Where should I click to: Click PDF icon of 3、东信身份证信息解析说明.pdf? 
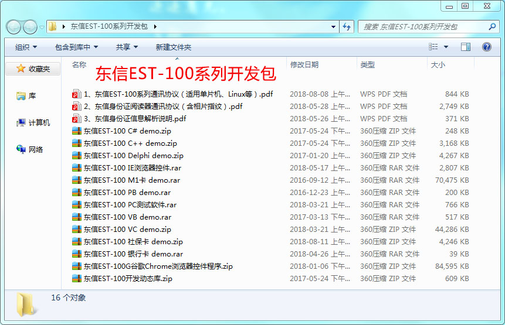pyautogui.click(x=77, y=119)
